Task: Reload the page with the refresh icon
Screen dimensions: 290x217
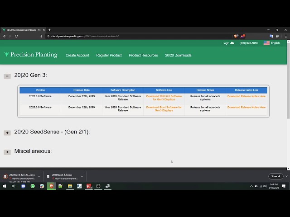Action: pos(16,36)
